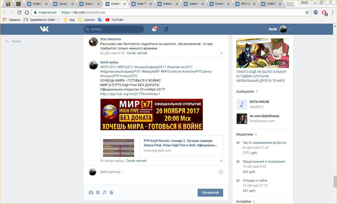
Task: Play the 17:18 video thumbnail
Action: [263, 53]
